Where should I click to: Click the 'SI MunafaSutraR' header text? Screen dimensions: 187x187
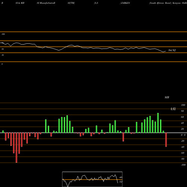coord(46,3)
